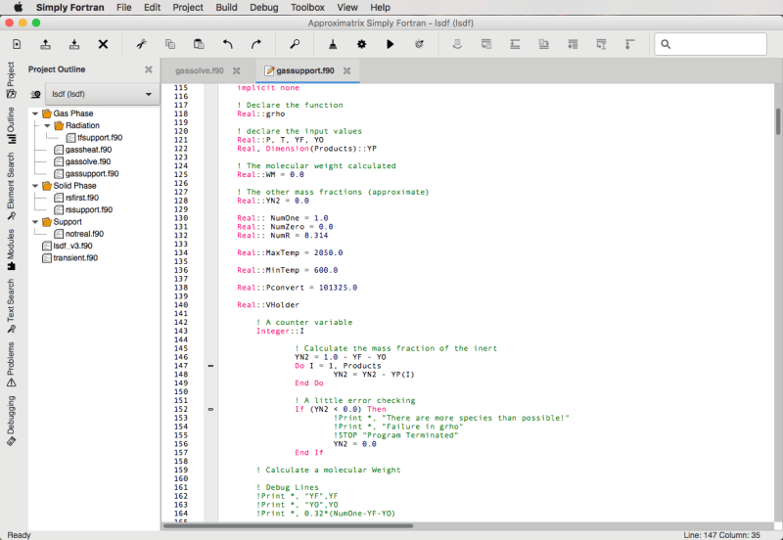
Task: Paste from clipboard with the toolbar icon
Action: pos(199,44)
